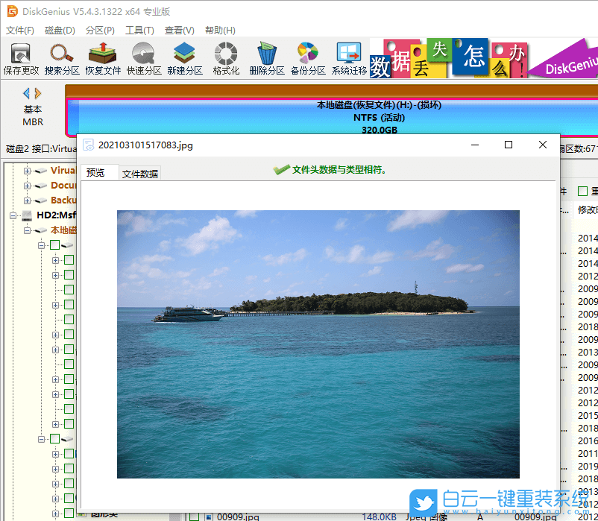Select the NTFS 320.0GB partition bar
This screenshot has width=598, height=521.
tap(336, 112)
